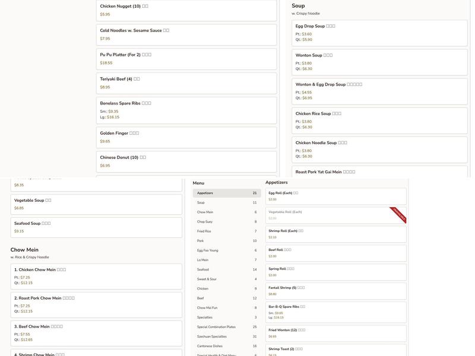The image size is (475, 356).
Task: Go to the Sweet & Sour category
Action: pos(226,279)
